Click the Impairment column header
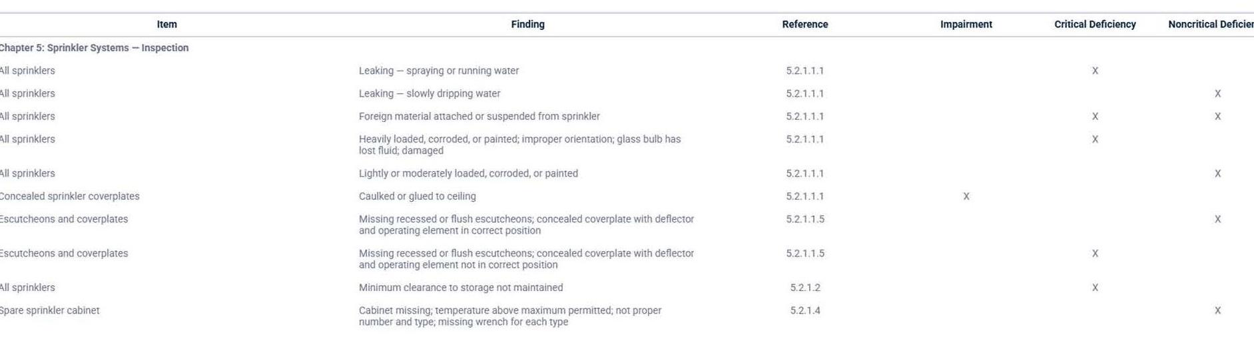 pyautogui.click(x=966, y=25)
